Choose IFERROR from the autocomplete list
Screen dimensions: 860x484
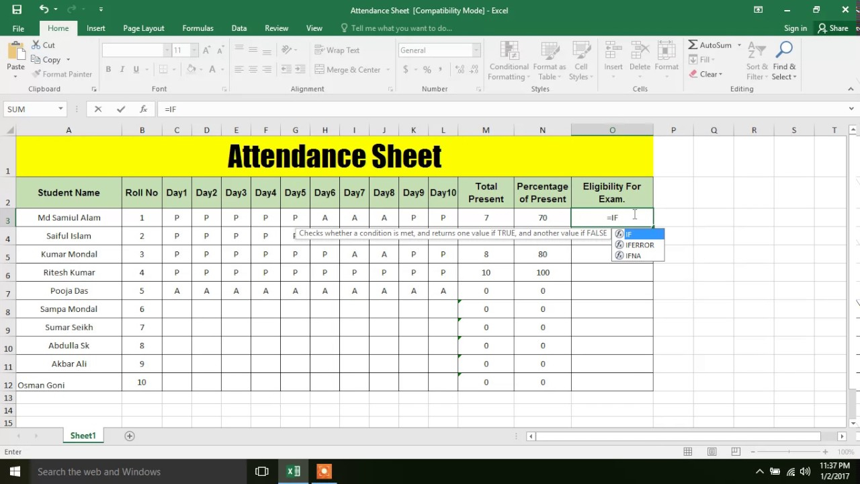coord(639,245)
